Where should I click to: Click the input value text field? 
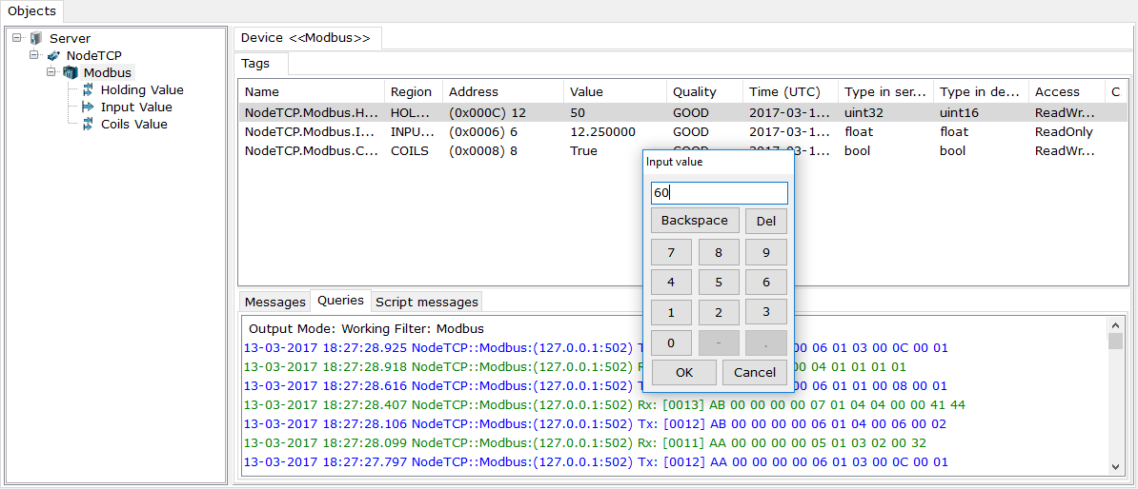(720, 193)
